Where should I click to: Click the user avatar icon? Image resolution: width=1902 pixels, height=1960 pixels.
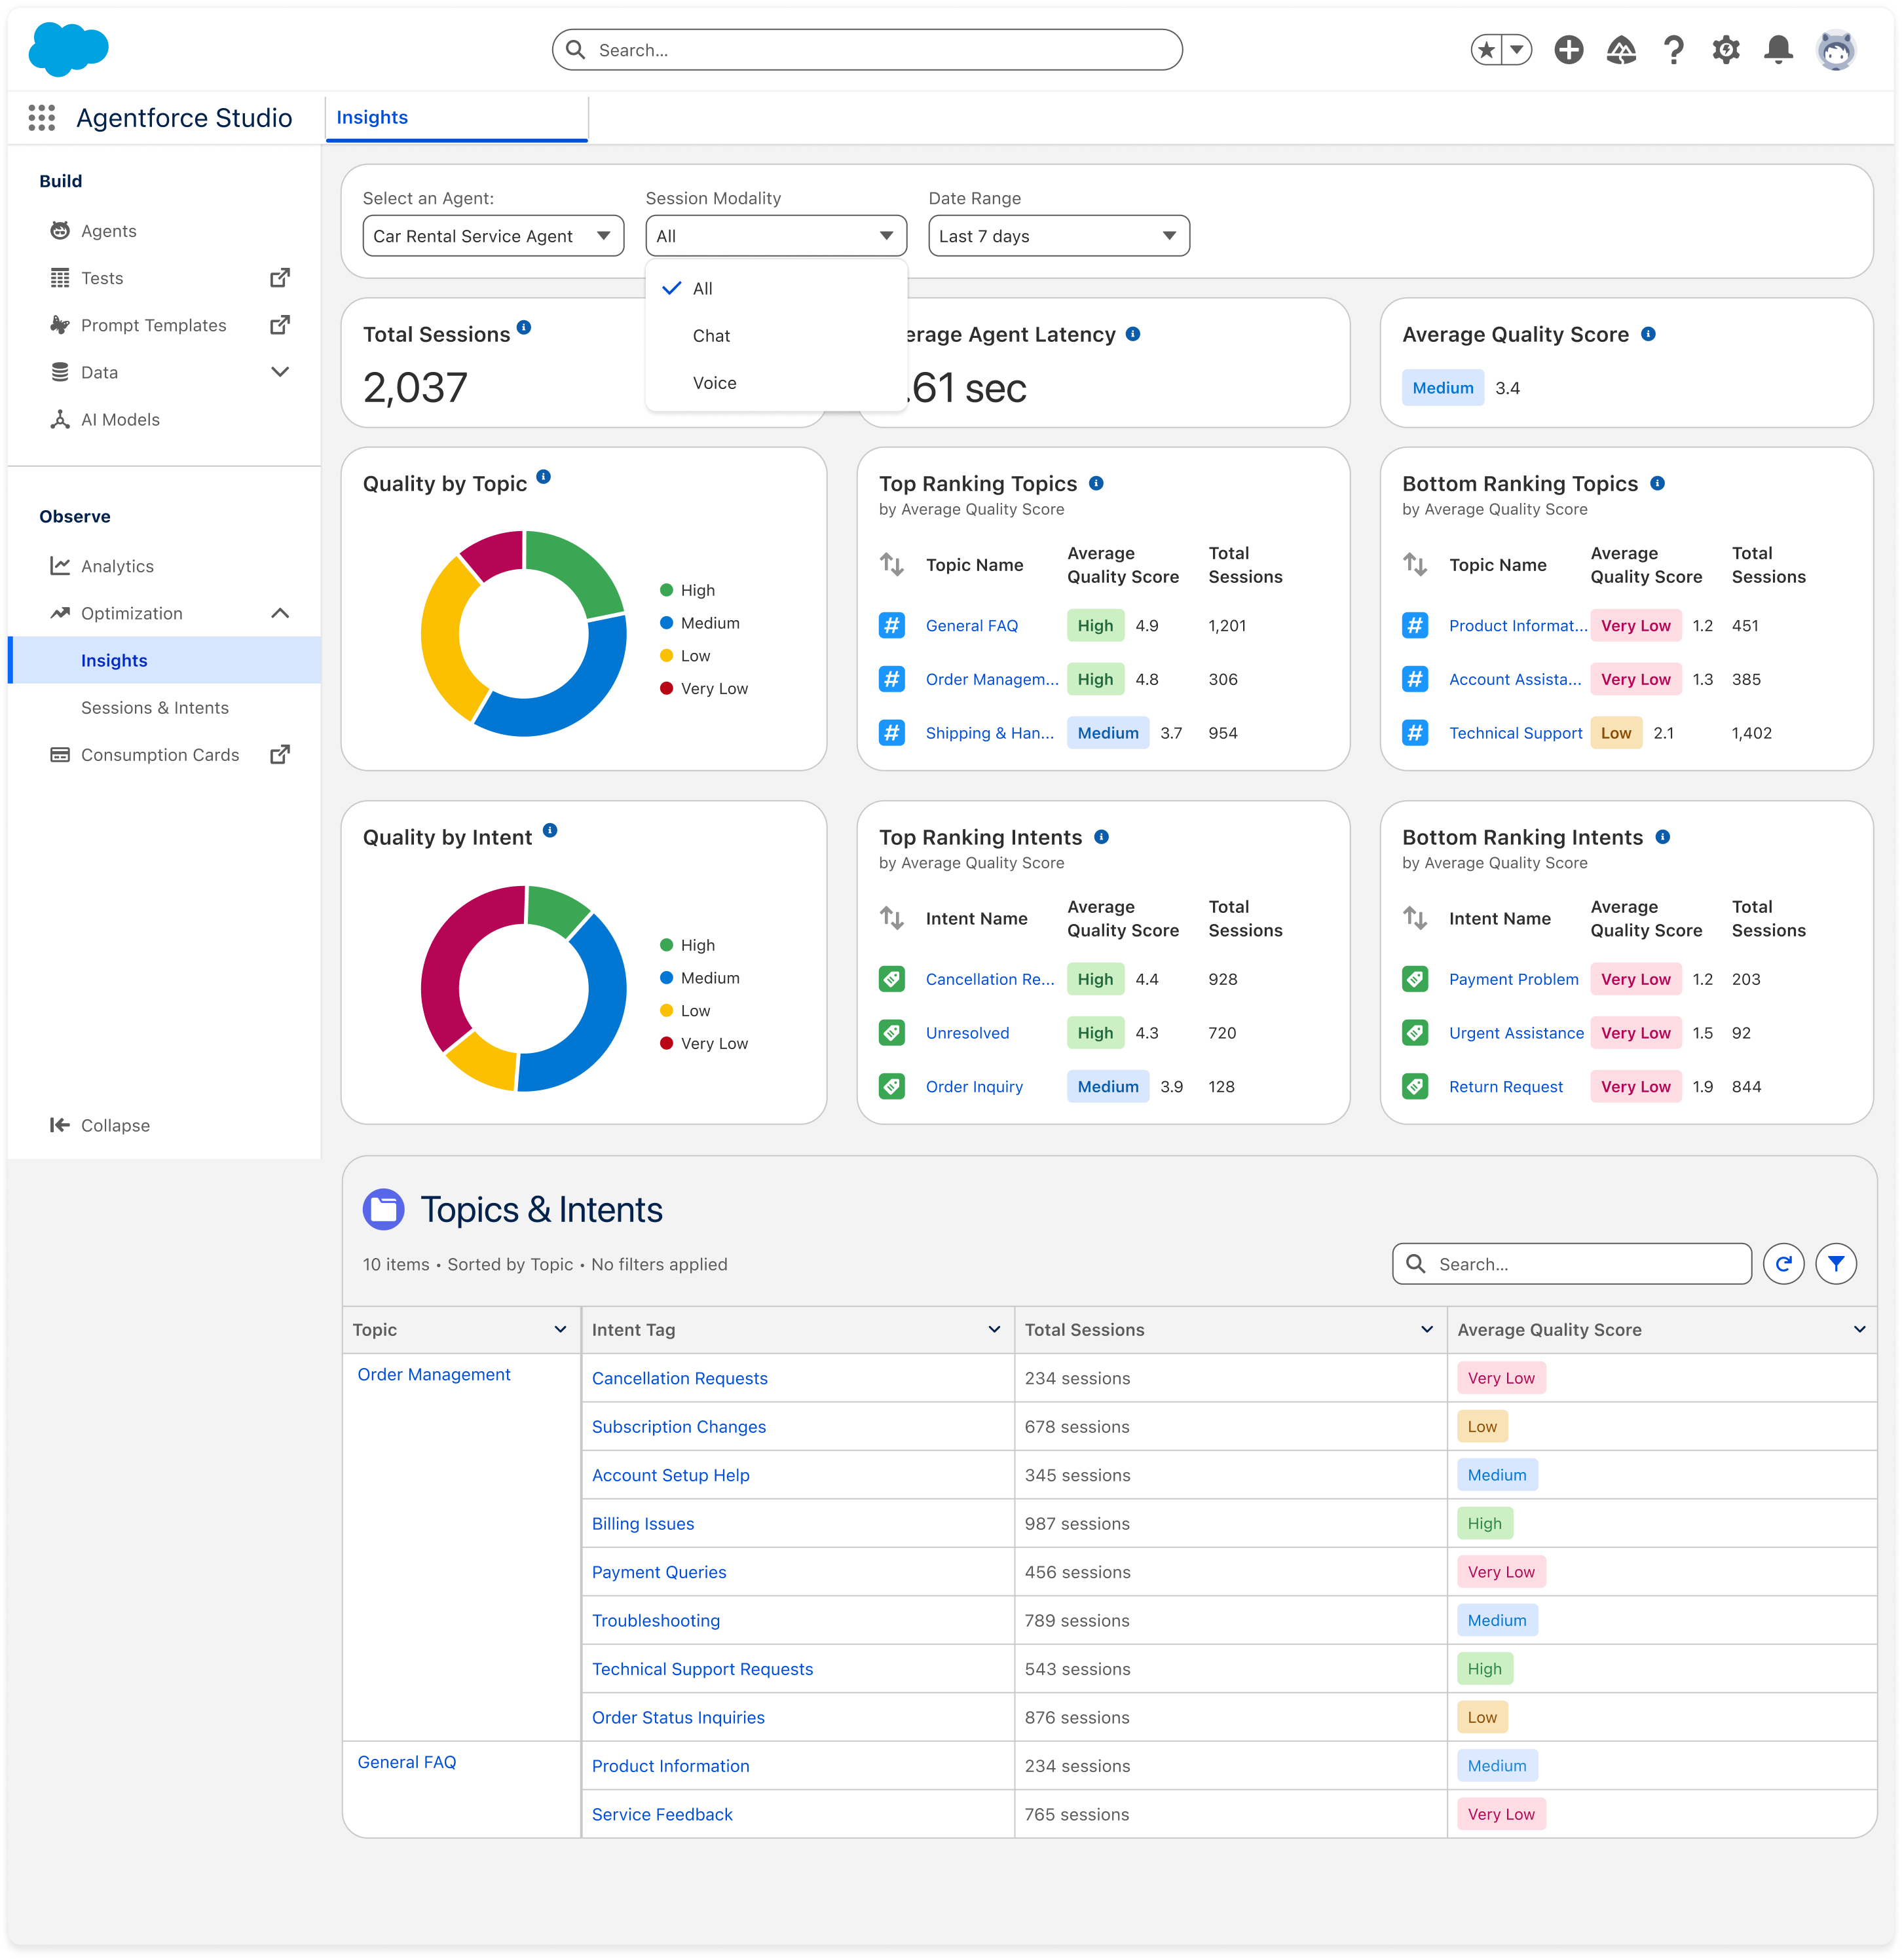[1836, 50]
